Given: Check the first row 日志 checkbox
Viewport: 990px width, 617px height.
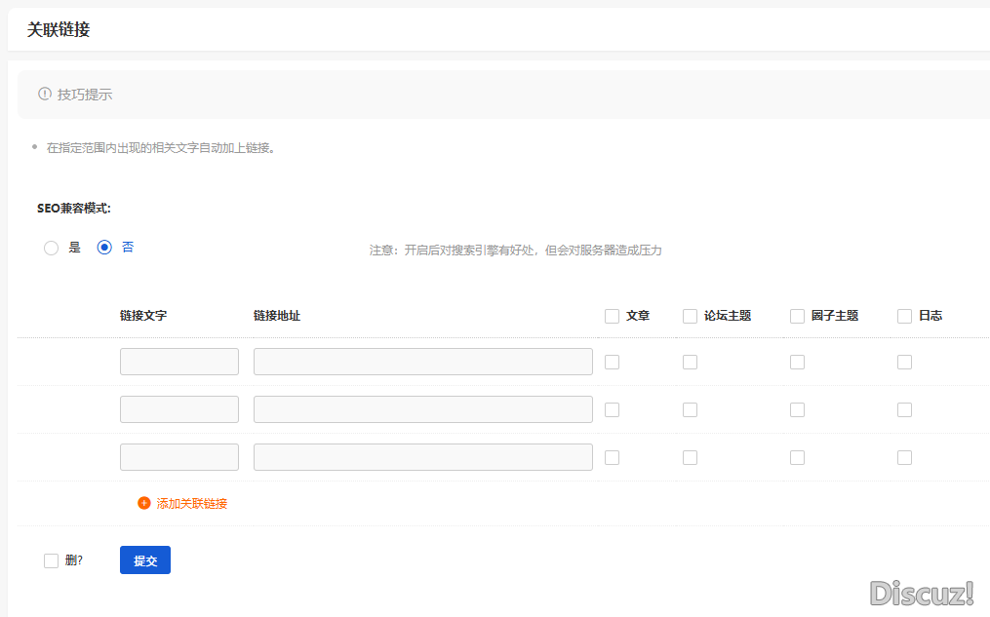Looking at the screenshot, I should tap(904, 362).
